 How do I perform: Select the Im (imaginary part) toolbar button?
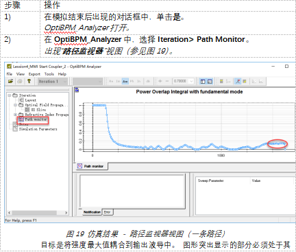pyautogui.click(x=118, y=81)
